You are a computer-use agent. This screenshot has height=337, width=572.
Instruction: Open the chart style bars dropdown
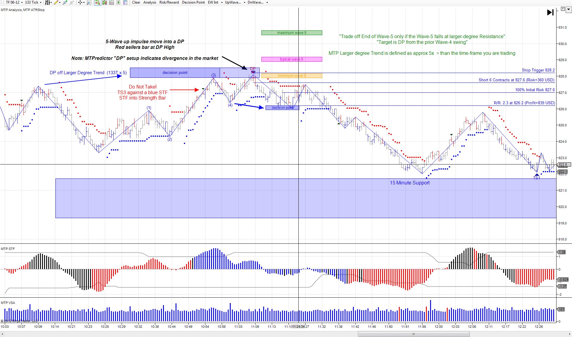[x=48, y=2]
